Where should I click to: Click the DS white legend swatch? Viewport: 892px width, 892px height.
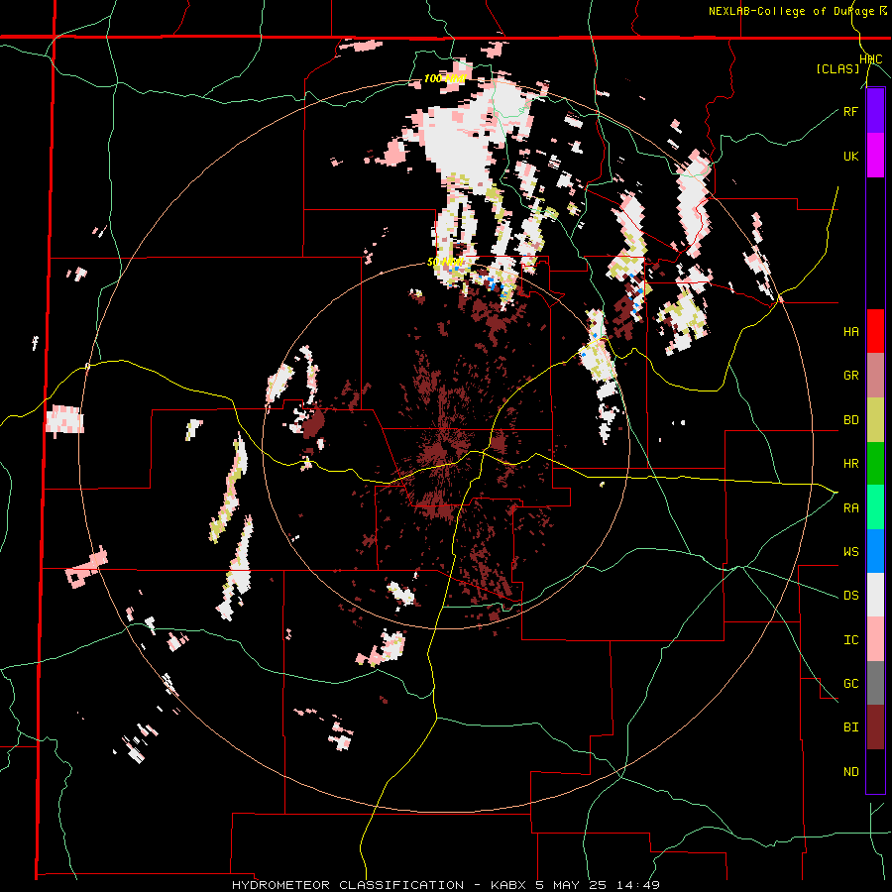coord(875,595)
